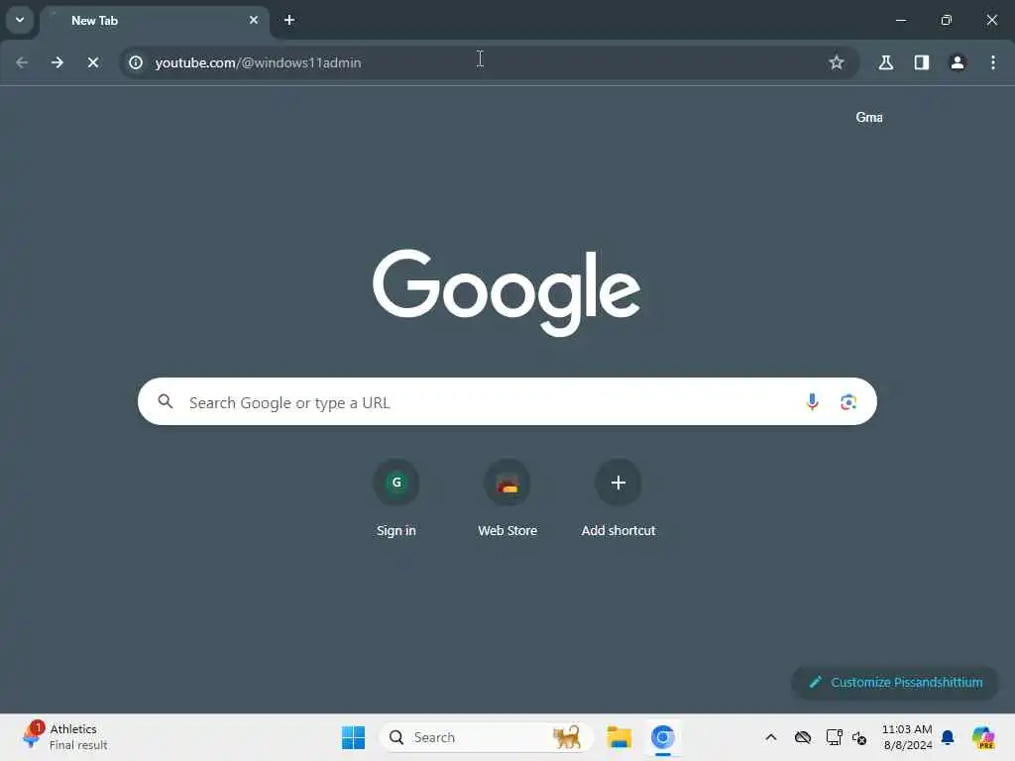Viewport: 1015px width, 761px height.
Task: Open the Gmail link
Action: coord(869,117)
